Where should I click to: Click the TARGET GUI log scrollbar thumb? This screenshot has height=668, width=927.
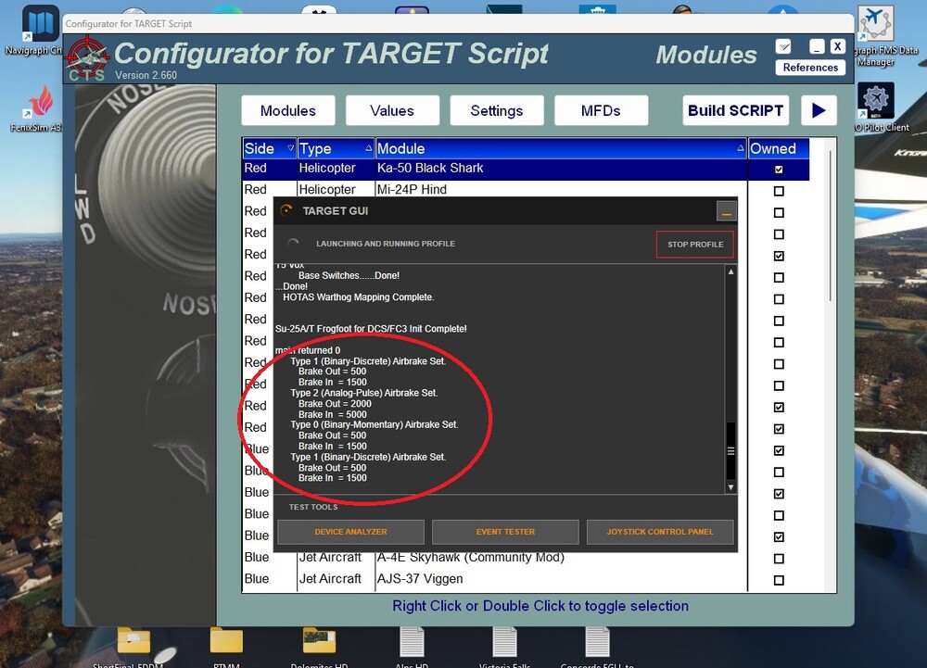point(730,450)
